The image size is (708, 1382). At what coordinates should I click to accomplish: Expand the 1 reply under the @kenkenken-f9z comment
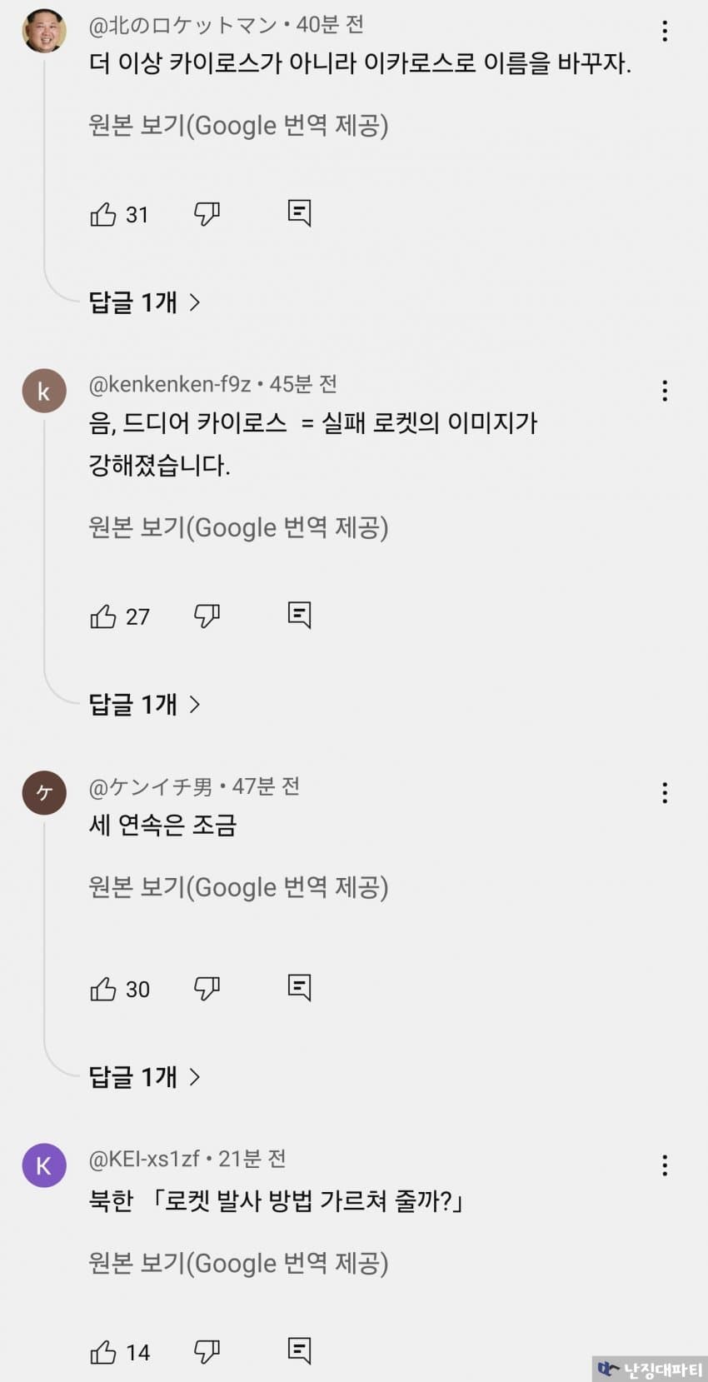pyautogui.click(x=145, y=705)
